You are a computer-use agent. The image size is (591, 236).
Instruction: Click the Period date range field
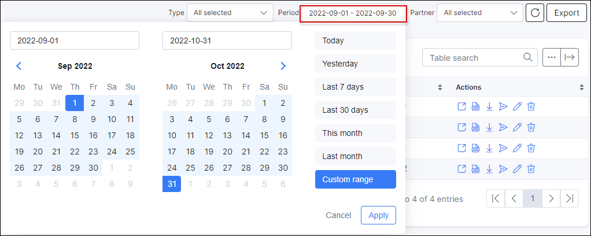point(353,13)
